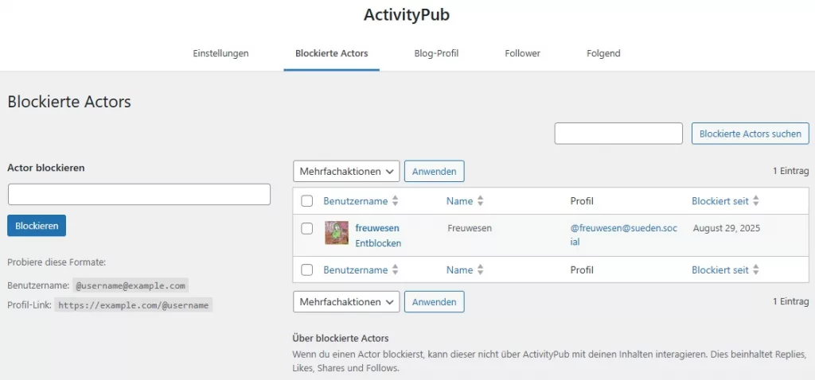Click the Name sort arrows in footer
The width and height of the screenshot is (815, 380).
click(480, 270)
